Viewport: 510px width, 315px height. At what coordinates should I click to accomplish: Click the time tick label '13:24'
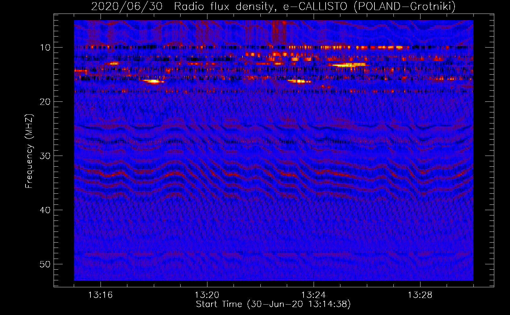[x=313, y=295]
